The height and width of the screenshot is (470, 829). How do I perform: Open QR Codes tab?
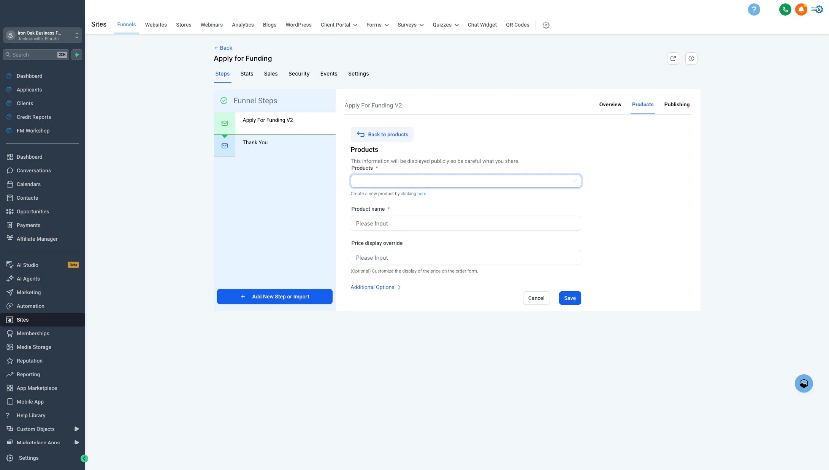pos(517,25)
